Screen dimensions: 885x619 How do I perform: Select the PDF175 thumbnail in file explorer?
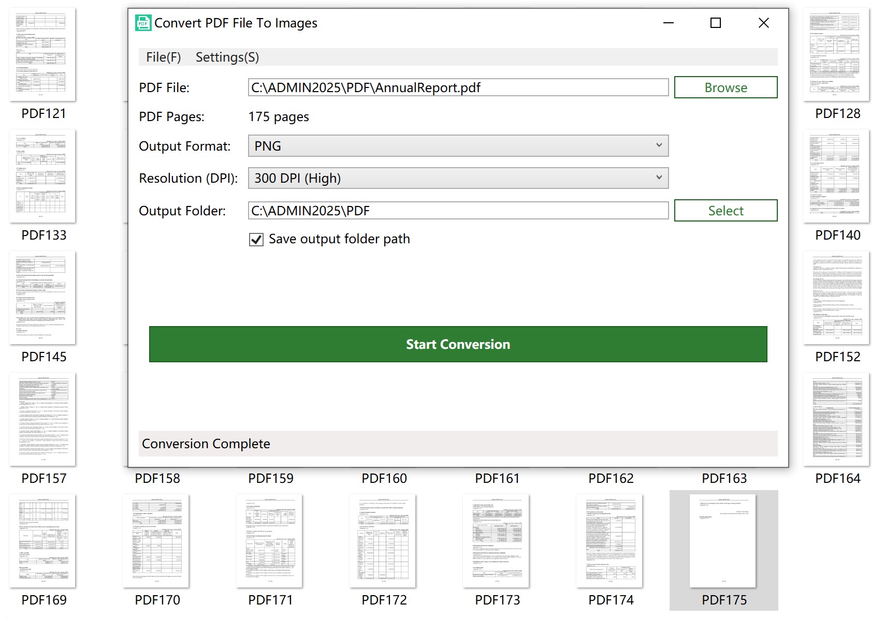723,541
